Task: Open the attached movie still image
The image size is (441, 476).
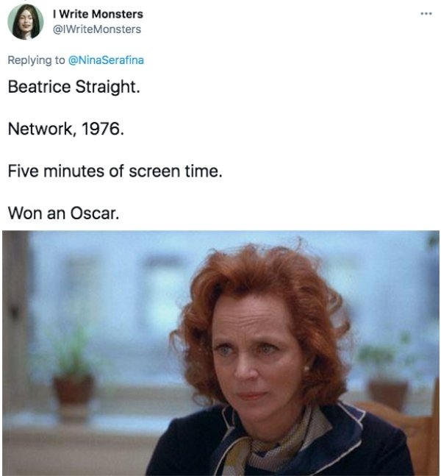Action: [220, 353]
